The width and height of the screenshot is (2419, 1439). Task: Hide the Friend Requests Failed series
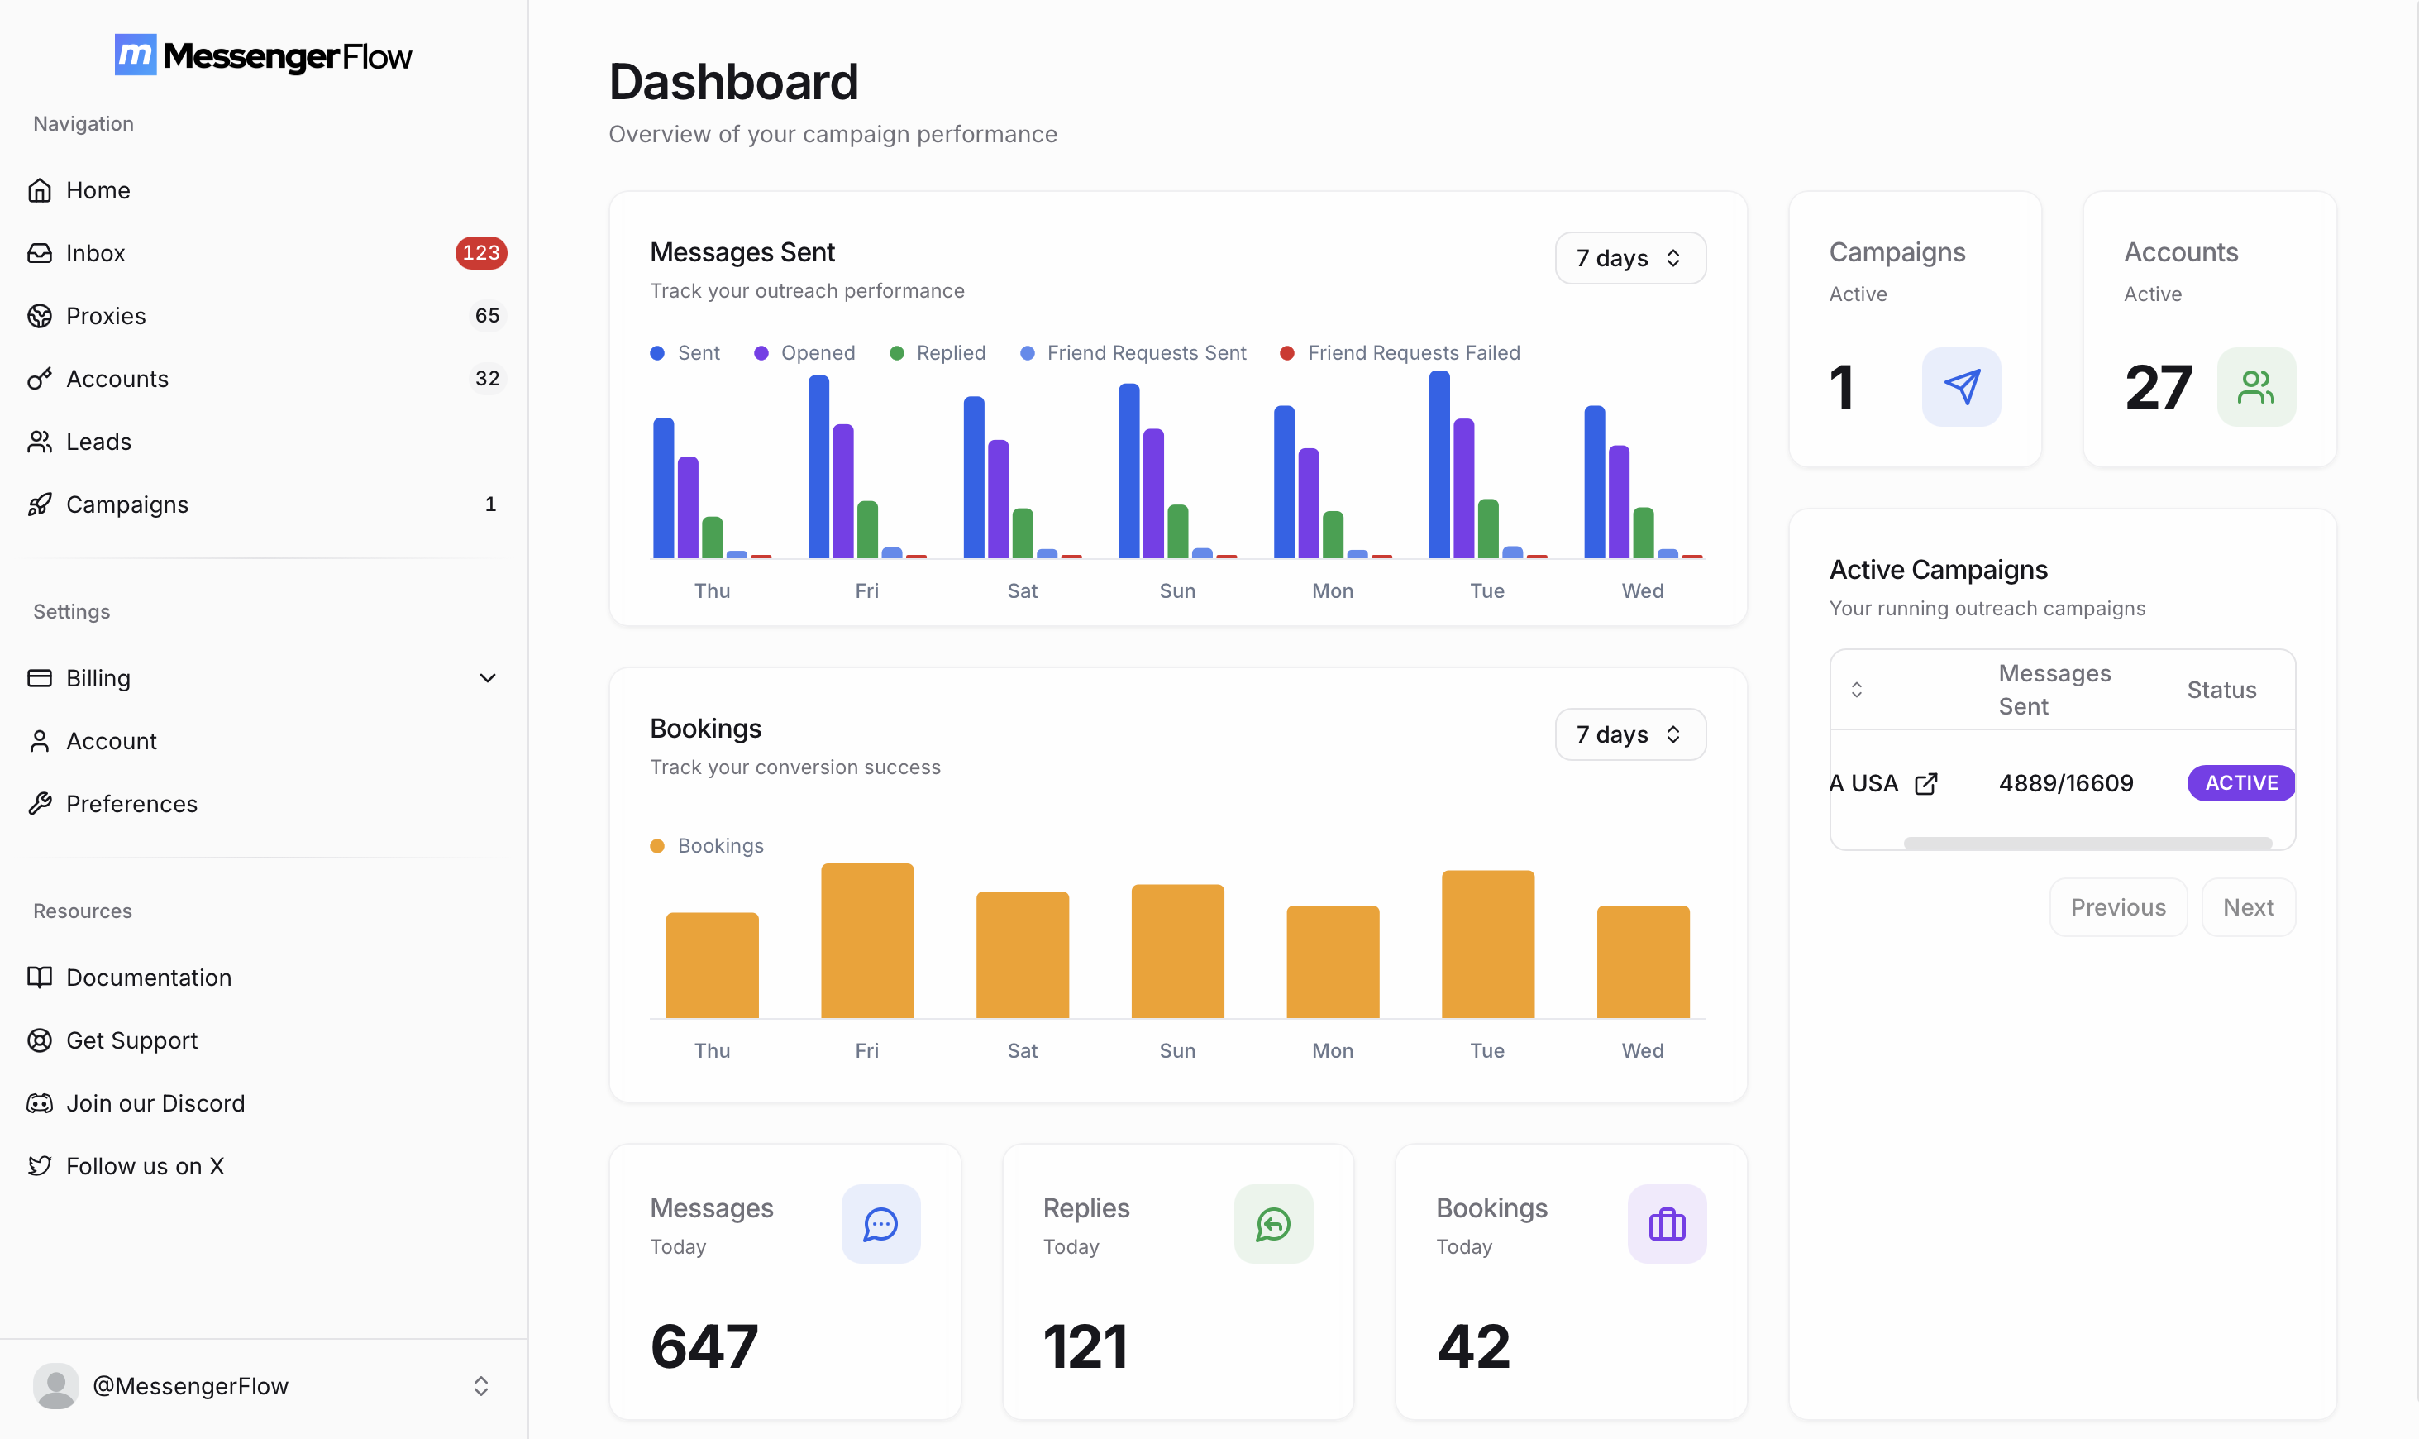click(1399, 352)
